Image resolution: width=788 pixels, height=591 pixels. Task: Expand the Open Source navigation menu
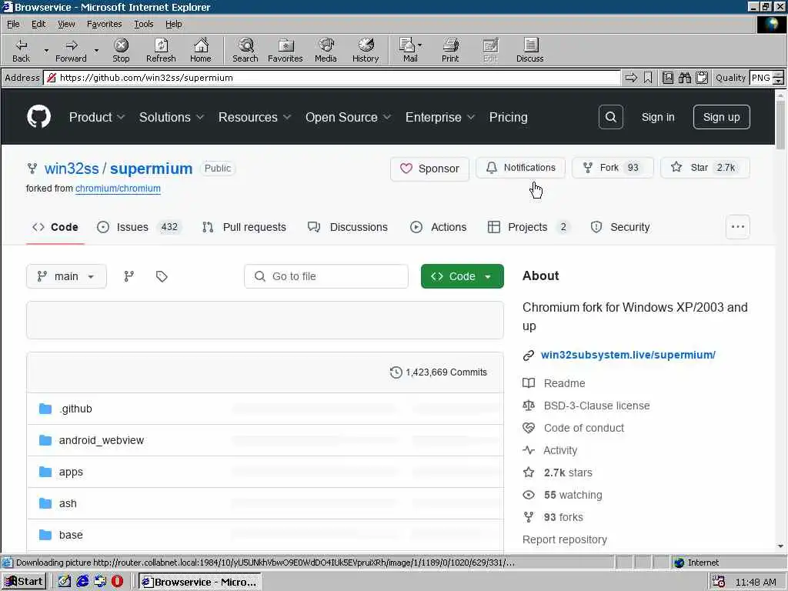pyautogui.click(x=349, y=117)
